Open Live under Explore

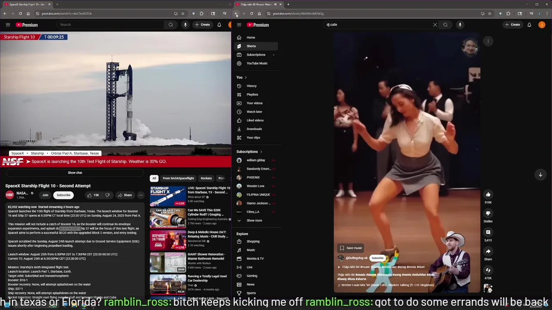pyautogui.click(x=257, y=267)
